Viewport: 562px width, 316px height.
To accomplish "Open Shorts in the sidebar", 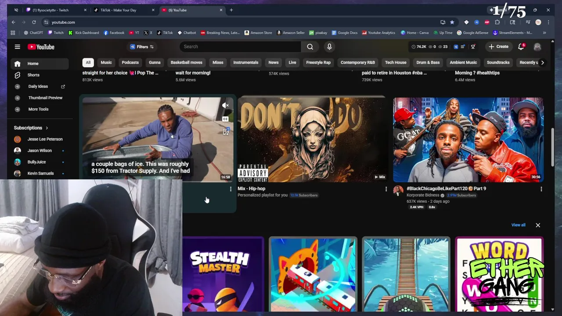I will click(40, 75).
